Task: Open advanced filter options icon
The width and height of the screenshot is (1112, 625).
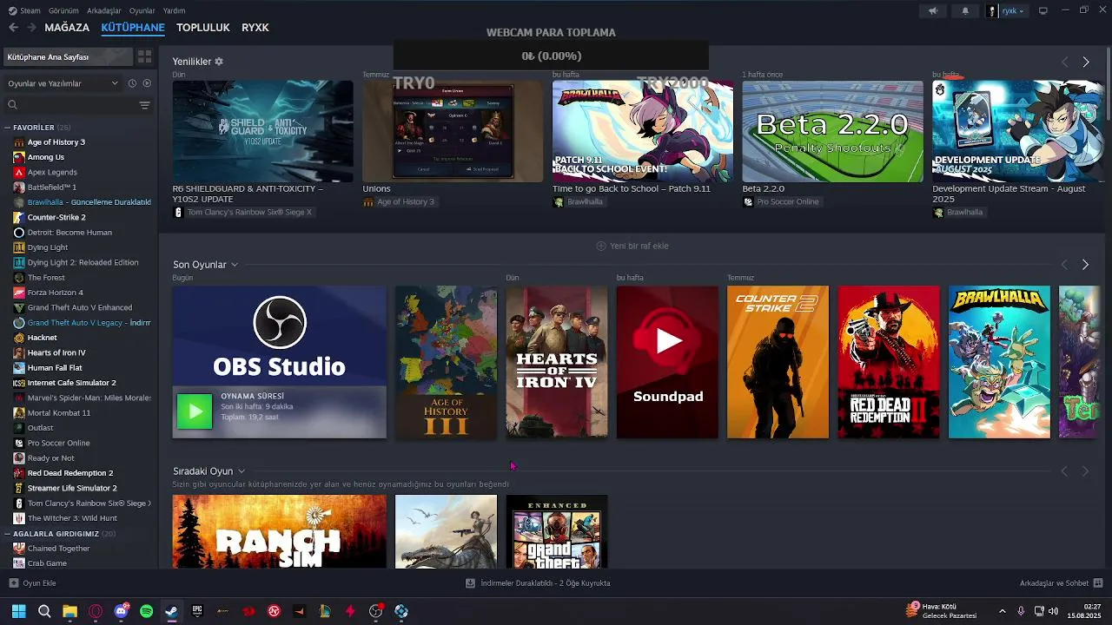Action: click(x=144, y=105)
